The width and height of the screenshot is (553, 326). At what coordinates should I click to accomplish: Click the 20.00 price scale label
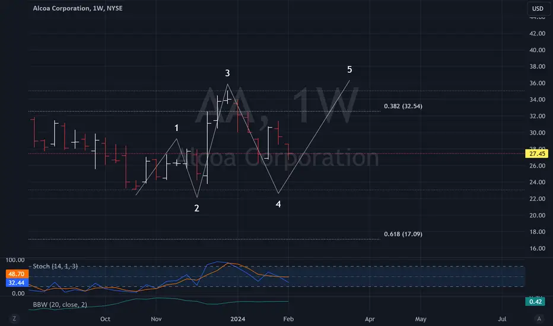tap(537, 215)
